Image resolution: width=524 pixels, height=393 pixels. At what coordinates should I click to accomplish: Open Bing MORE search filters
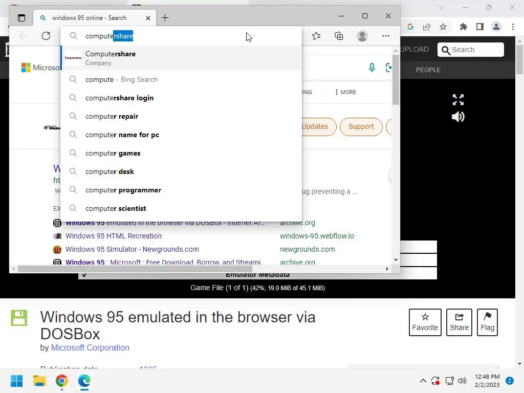(346, 92)
